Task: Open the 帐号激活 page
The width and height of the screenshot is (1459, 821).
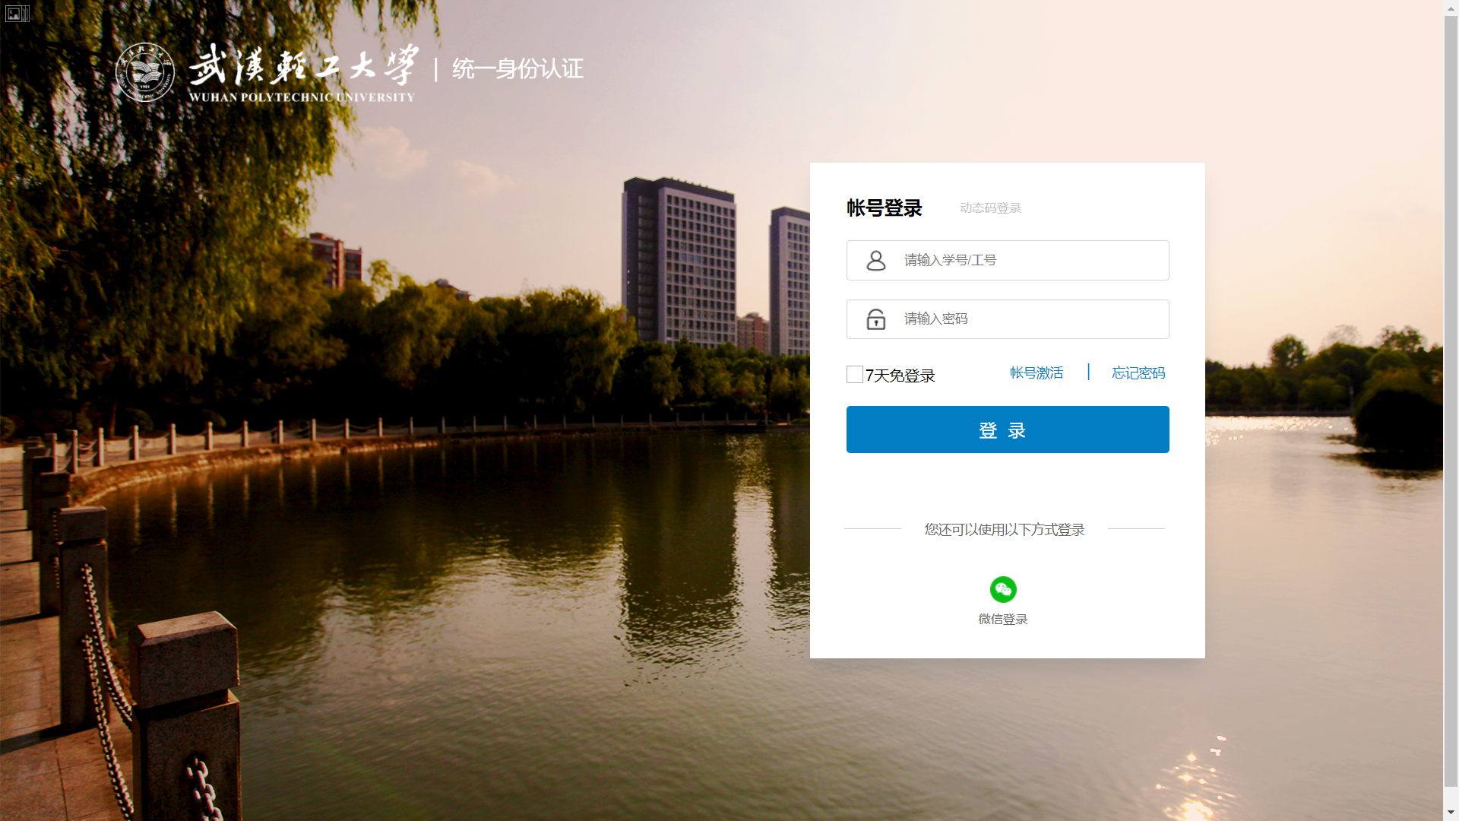Action: pos(1036,372)
